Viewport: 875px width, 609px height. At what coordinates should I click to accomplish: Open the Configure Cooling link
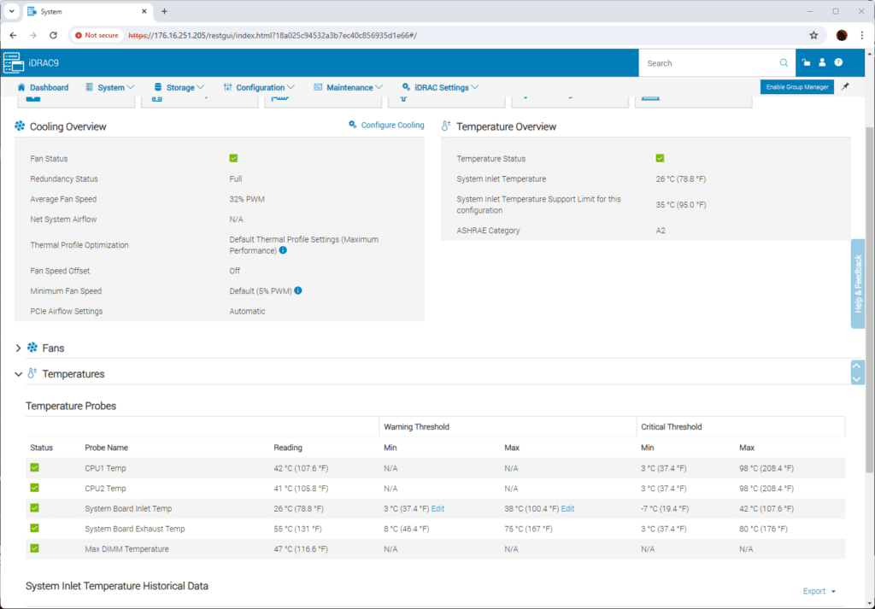[x=386, y=125]
